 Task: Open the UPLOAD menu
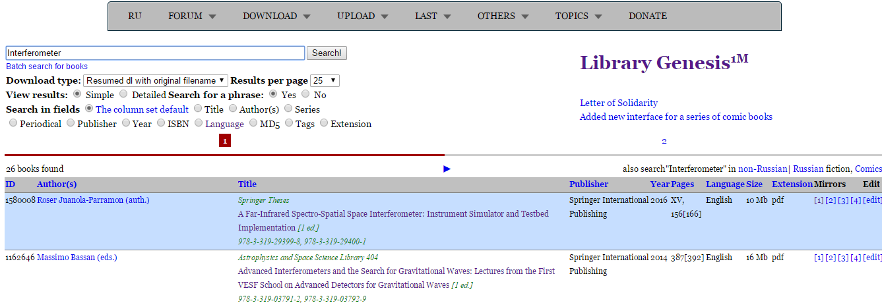coord(363,16)
